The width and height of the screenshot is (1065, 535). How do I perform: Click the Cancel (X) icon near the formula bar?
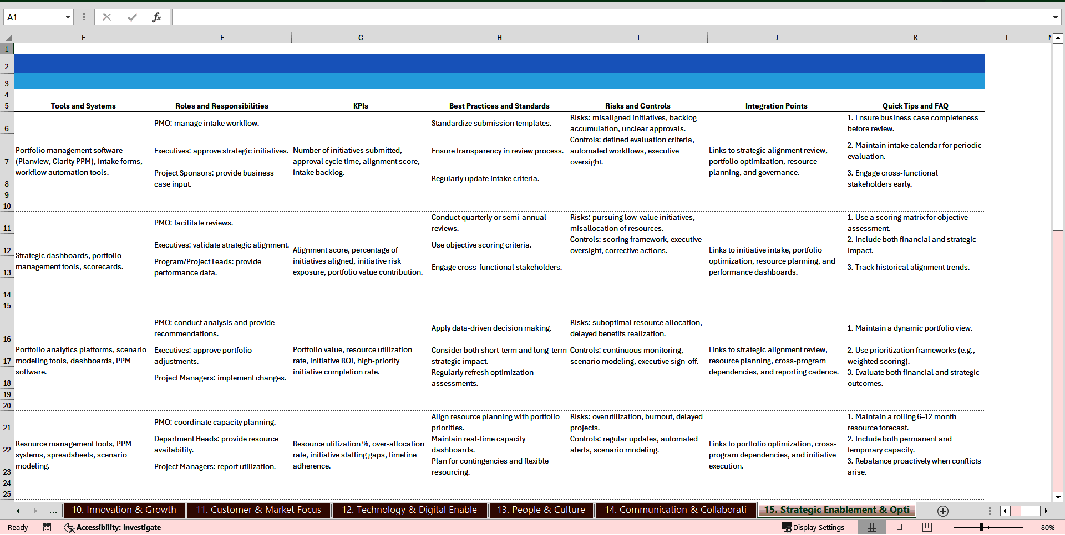pyautogui.click(x=106, y=17)
